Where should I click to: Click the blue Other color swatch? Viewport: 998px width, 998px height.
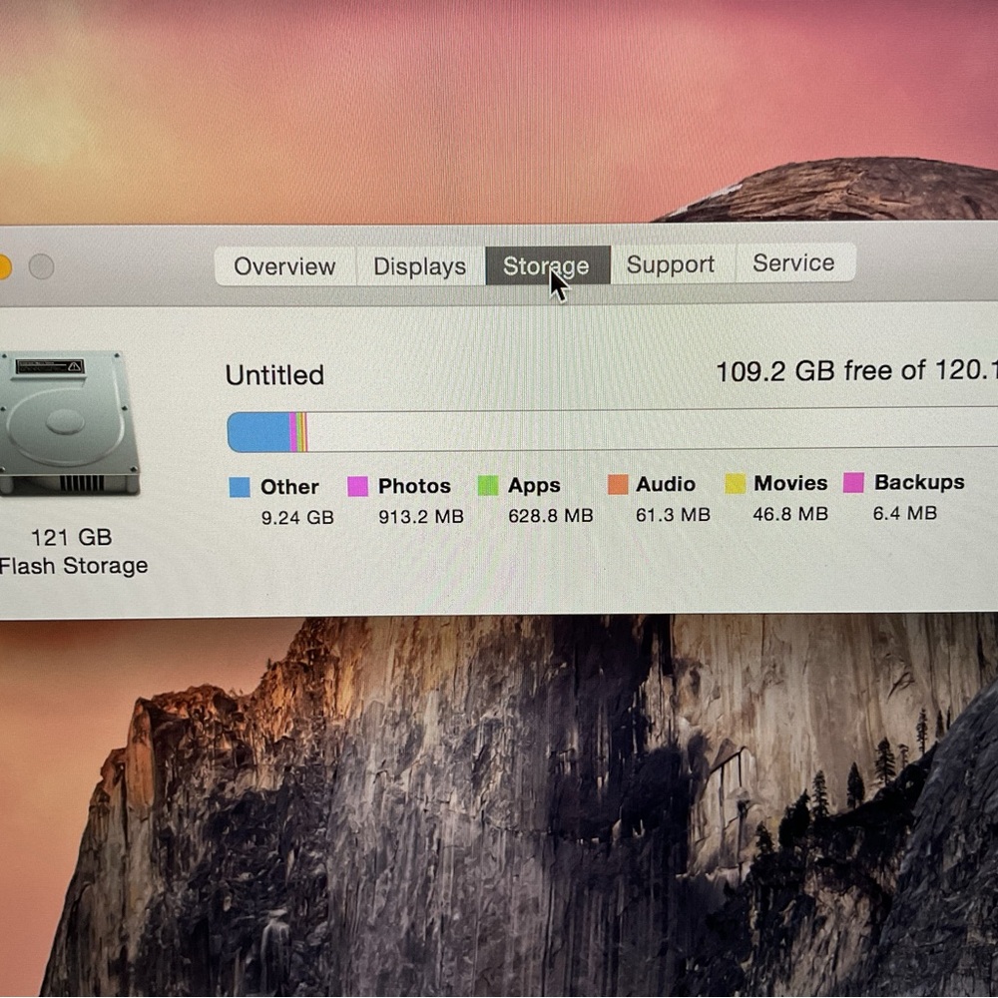[240, 487]
